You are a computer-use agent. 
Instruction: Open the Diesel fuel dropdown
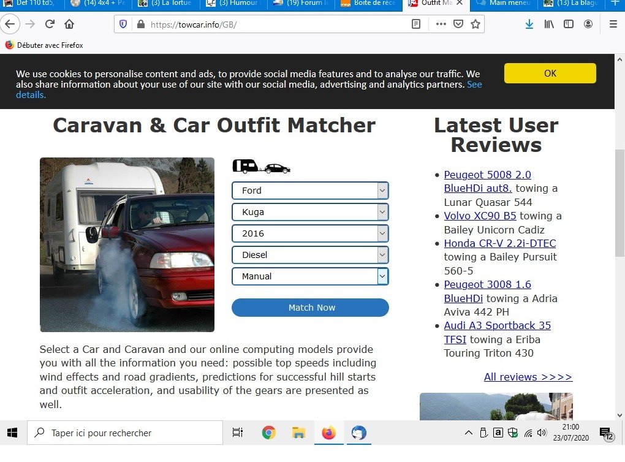(x=310, y=255)
